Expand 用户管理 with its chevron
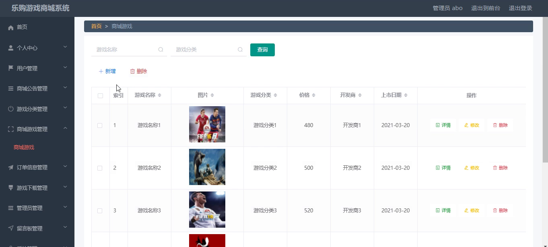548x247 pixels. [65, 68]
